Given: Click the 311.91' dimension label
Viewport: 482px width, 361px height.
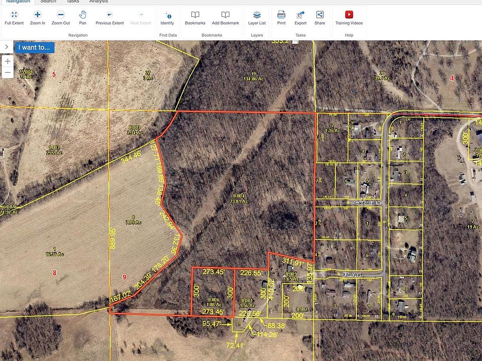Looking at the screenshot, I should (x=293, y=262).
